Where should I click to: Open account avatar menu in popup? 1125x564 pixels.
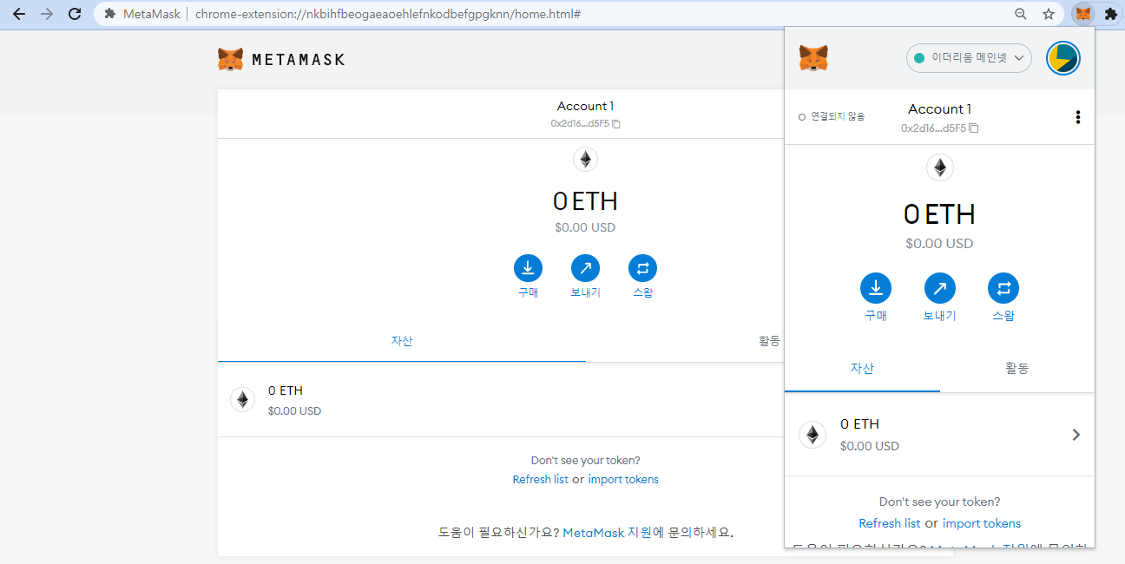pos(1062,58)
